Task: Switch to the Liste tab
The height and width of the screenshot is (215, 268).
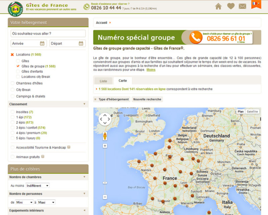Action: (103, 81)
